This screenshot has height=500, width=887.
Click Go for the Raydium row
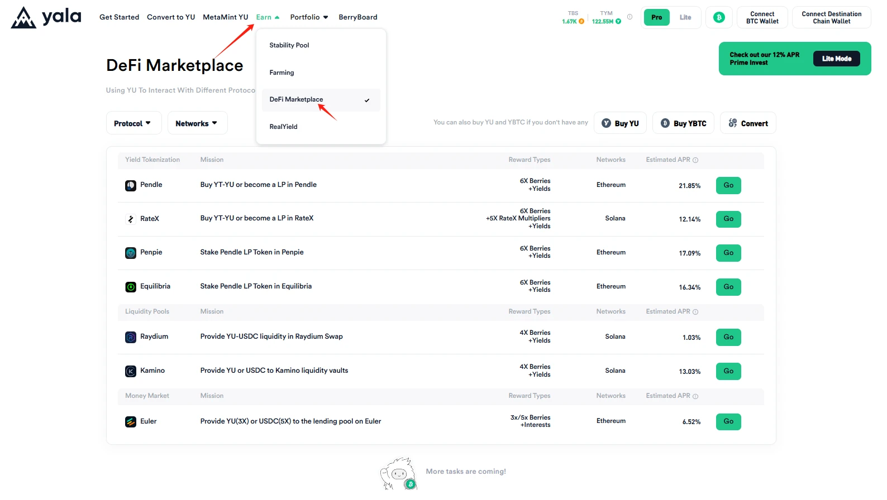(728, 337)
